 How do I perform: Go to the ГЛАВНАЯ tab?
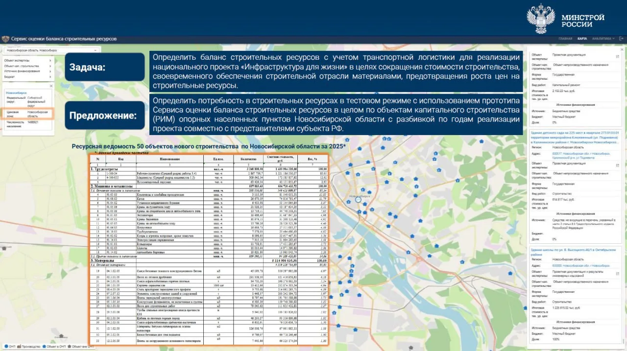pos(565,39)
